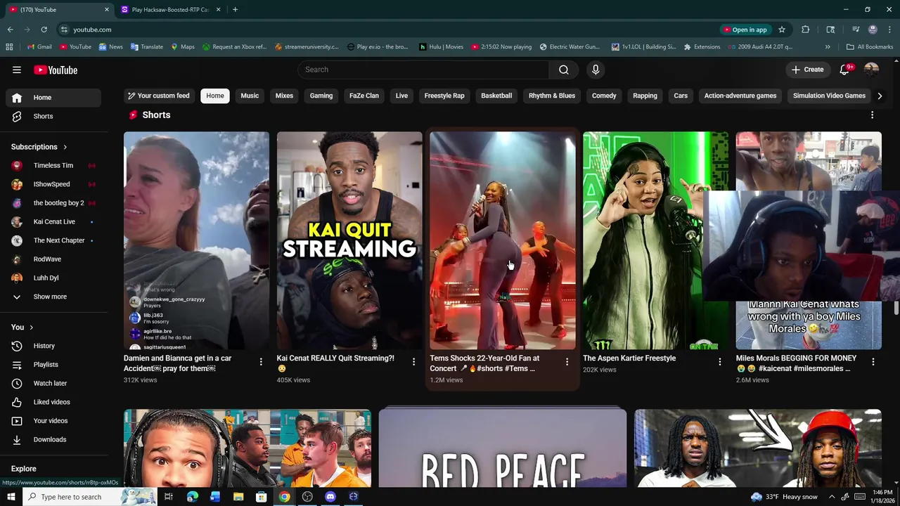
Task: Open Chrome extensions puzzle icon
Action: point(806,30)
